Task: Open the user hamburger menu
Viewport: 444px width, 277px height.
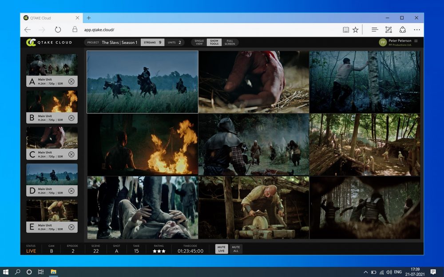Action: point(416,41)
